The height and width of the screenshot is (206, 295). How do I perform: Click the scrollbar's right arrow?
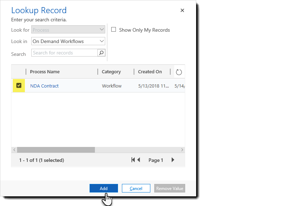click(x=182, y=150)
